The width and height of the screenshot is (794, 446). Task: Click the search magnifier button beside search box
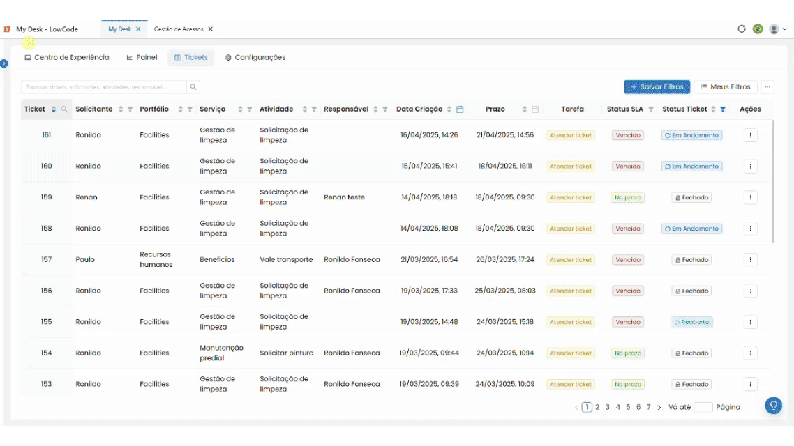pos(193,87)
